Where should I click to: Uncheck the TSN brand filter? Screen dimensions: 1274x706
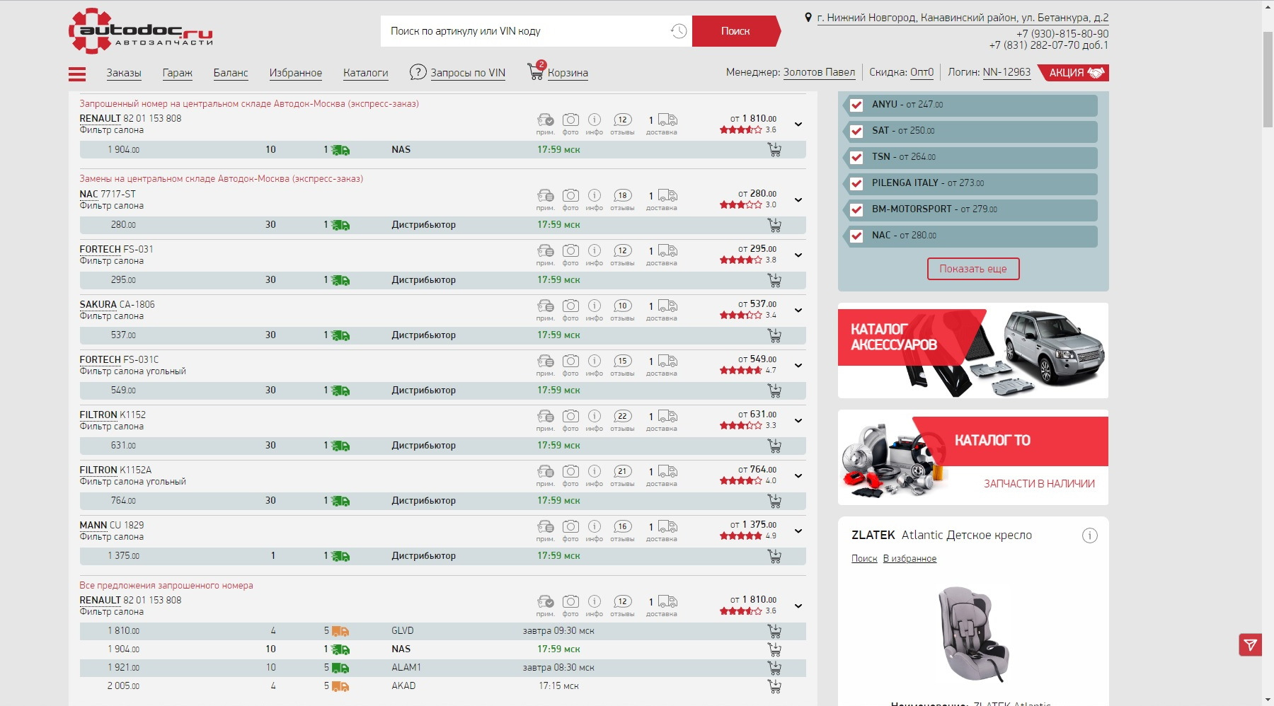pos(856,157)
